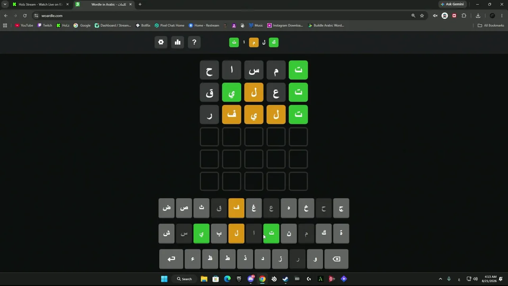Open the tab search dropdown arrow
The width and height of the screenshot is (508, 286).
5,4
